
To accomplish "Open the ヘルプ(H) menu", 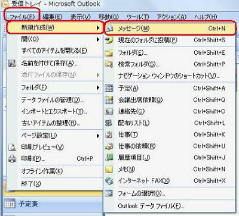I will click(x=206, y=17).
